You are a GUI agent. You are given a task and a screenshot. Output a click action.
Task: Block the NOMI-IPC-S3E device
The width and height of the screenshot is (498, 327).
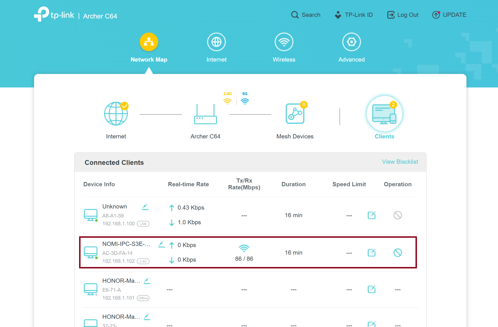tap(398, 253)
